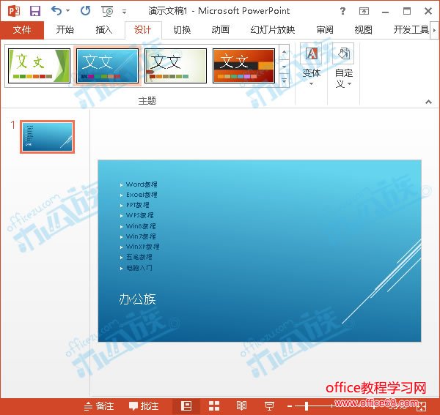The width and height of the screenshot is (440, 415).
Task: Switch to Reading view icon
Action: pyautogui.click(x=241, y=406)
